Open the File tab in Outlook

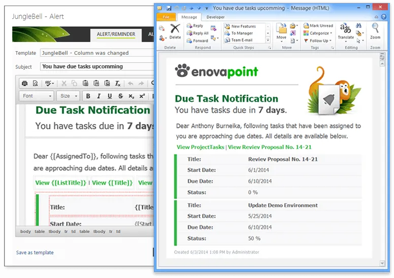(x=166, y=17)
